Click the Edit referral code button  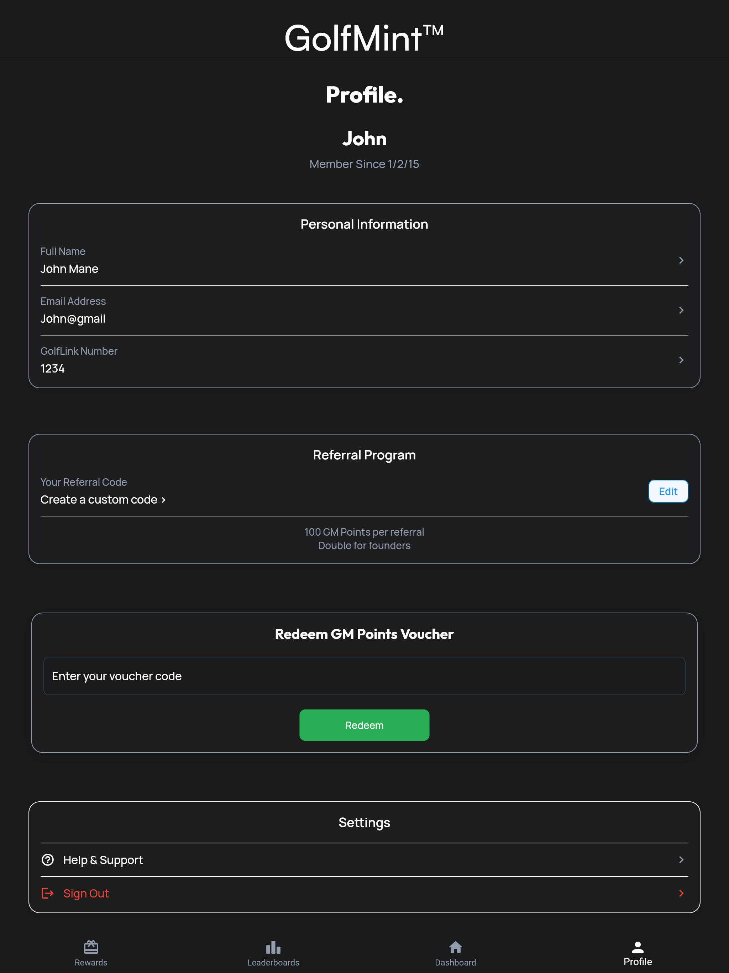click(x=668, y=491)
